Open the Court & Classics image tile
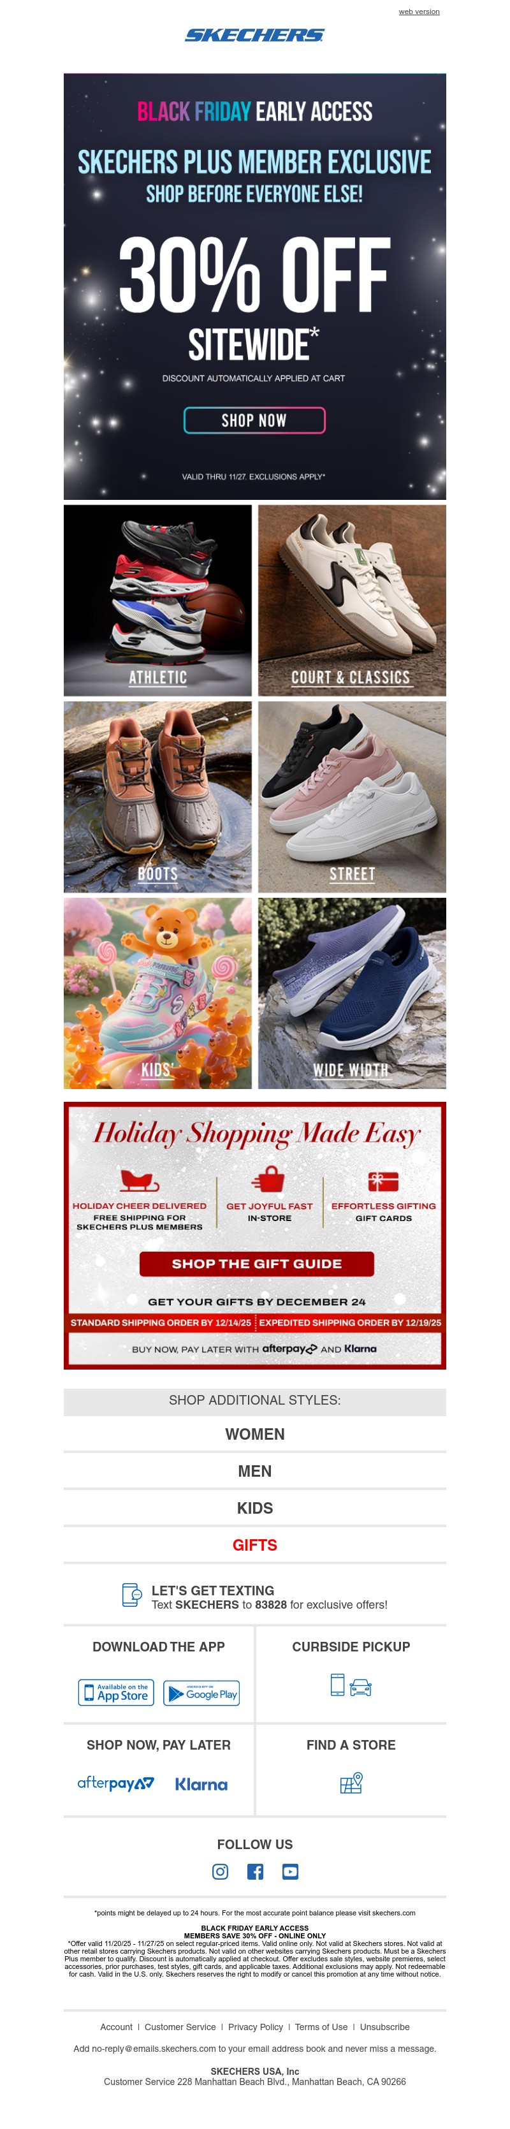This screenshot has width=510, height=2129. tap(352, 600)
